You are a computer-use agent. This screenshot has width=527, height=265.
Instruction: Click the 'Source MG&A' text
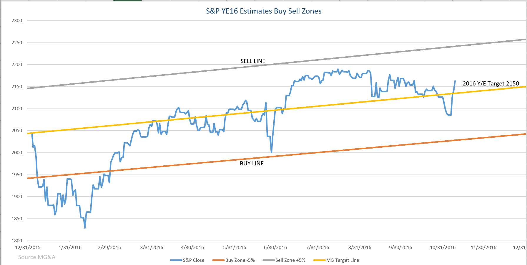[x=37, y=257]
